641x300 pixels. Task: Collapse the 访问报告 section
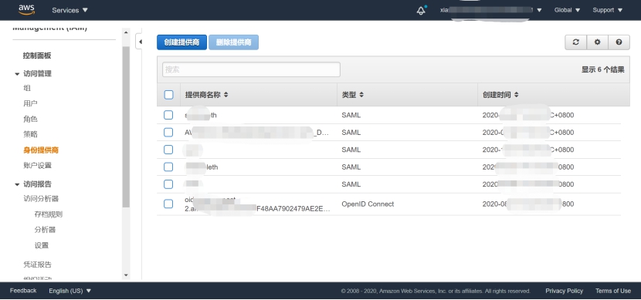click(x=17, y=184)
